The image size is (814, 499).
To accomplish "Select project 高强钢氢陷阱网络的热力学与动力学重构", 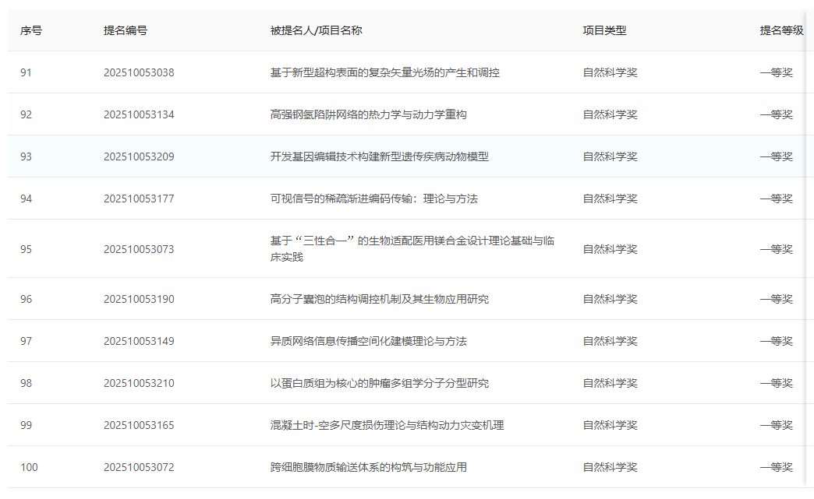I will pyautogui.click(x=368, y=114).
